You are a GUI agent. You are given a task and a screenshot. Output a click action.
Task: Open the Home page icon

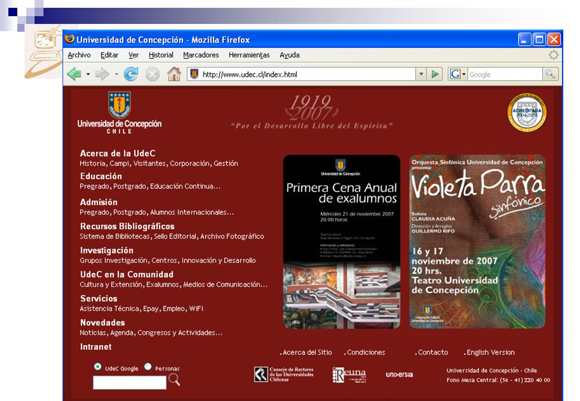pos(174,74)
